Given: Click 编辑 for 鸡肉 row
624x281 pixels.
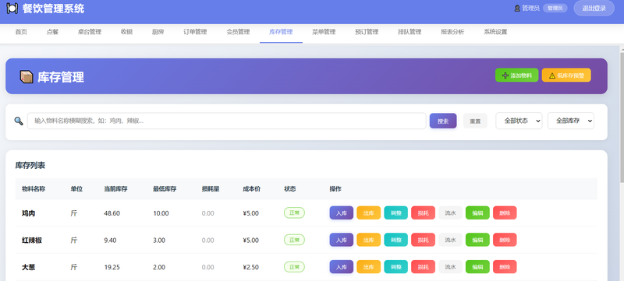Looking at the screenshot, I should point(477,213).
